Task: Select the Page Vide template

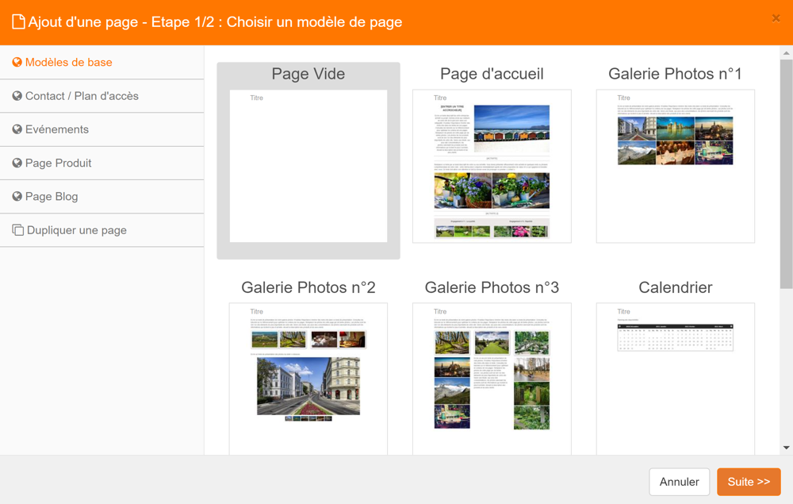Action: tap(308, 165)
